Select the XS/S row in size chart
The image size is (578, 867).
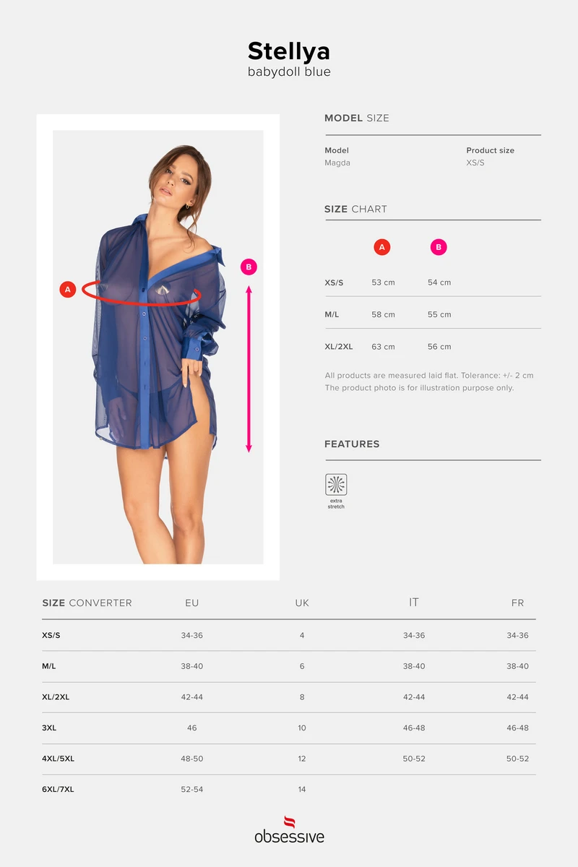click(433, 282)
